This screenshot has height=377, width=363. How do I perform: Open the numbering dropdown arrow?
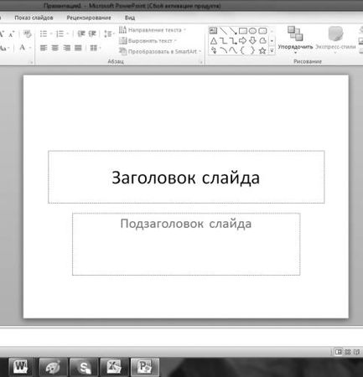point(68,34)
